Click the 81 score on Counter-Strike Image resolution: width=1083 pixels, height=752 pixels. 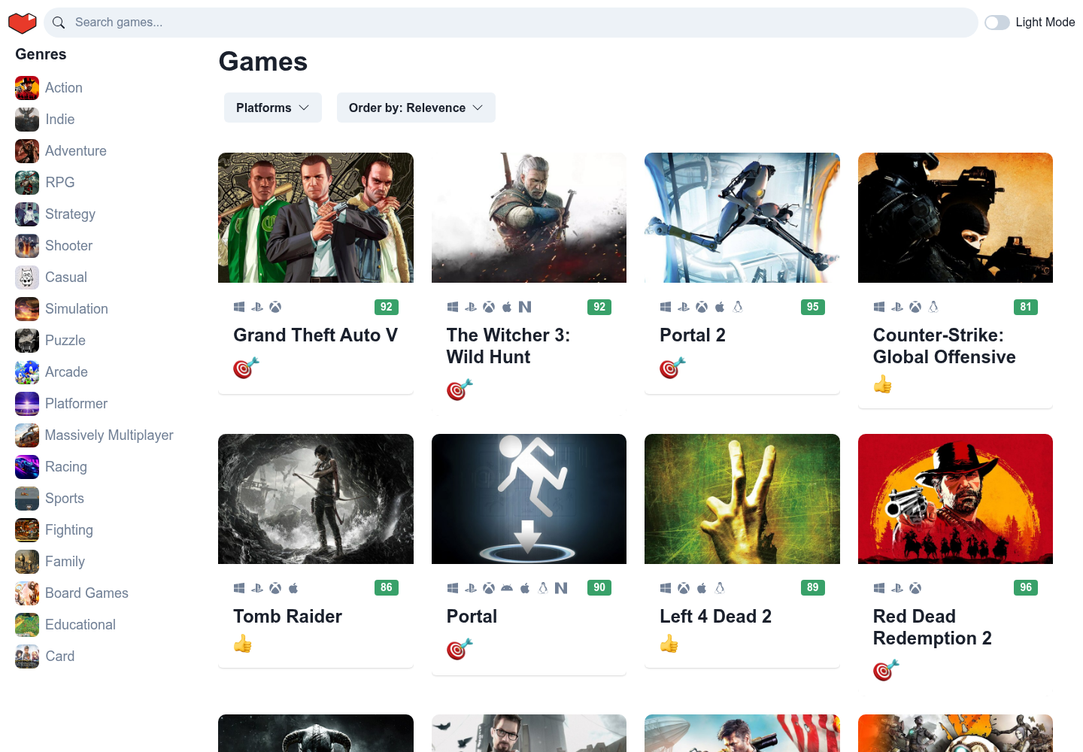pyautogui.click(x=1026, y=307)
